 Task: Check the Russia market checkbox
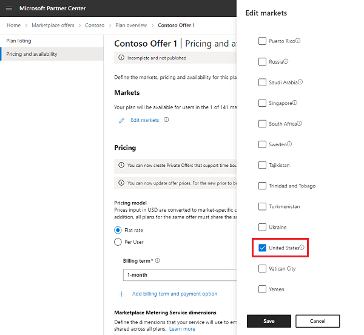[262, 62]
